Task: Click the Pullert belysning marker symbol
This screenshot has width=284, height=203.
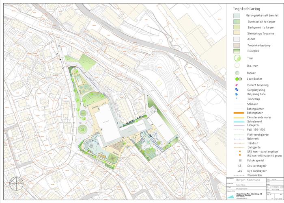Action: 236,85
